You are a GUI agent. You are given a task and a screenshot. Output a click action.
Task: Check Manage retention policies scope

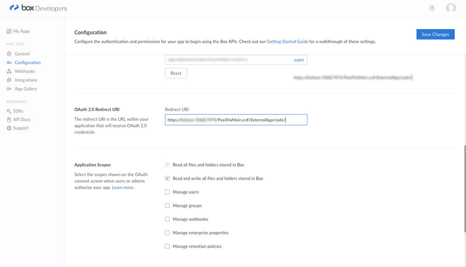click(x=167, y=246)
